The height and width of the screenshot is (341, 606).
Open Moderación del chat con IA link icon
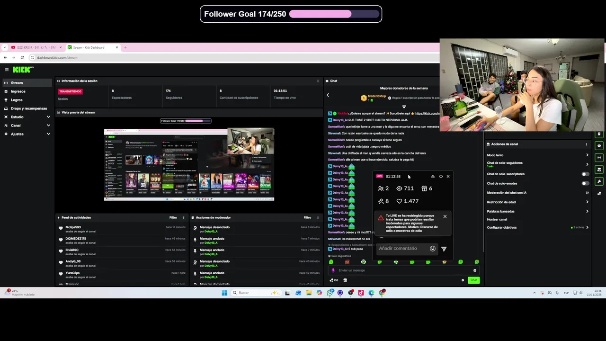point(587,193)
